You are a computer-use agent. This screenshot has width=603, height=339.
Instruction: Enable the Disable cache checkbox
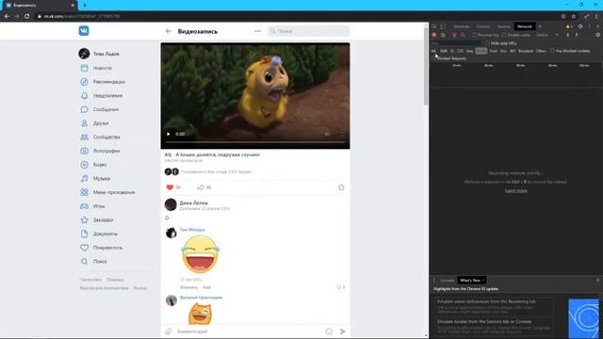[504, 35]
